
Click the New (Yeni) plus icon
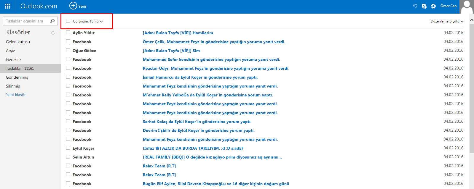point(73,6)
